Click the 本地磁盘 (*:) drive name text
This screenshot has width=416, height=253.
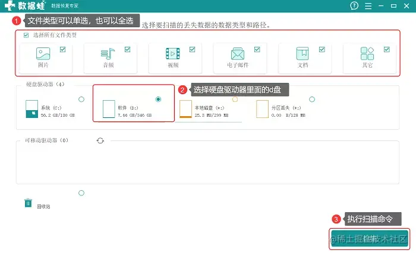[210, 108]
